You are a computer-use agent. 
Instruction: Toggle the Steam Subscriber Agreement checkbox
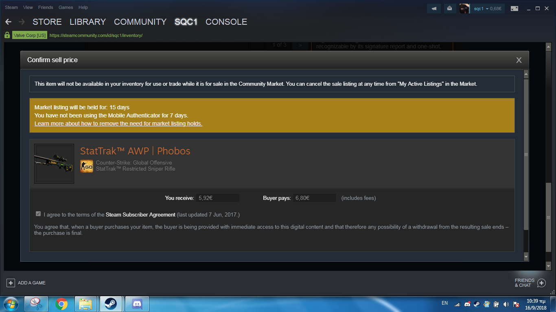(38, 214)
